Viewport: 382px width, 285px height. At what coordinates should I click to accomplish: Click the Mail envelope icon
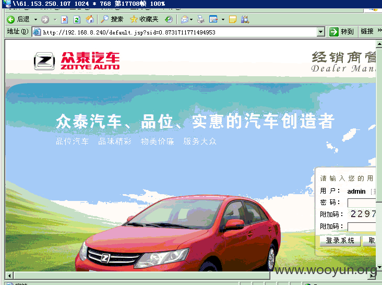tap(185, 19)
